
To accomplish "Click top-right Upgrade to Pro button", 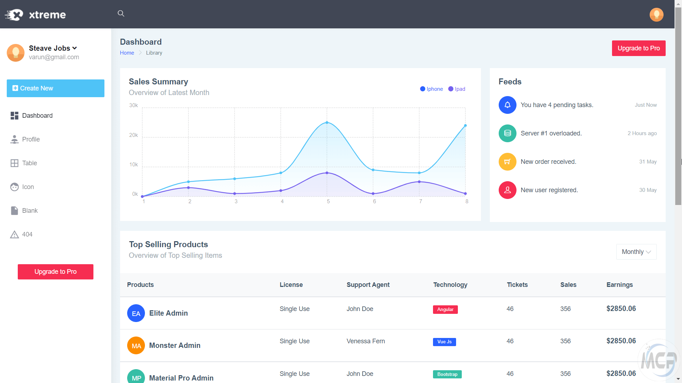I will point(638,48).
